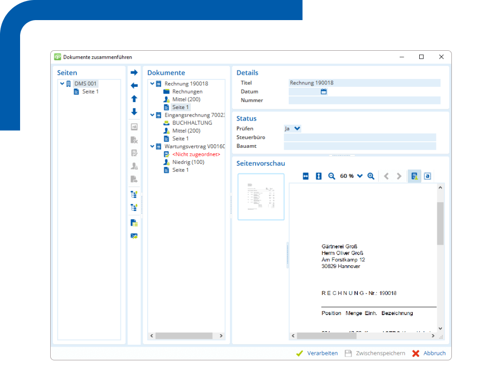Zoom out of the page preview
Image resolution: width=482 pixels, height=391 pixels.
tap(331, 176)
